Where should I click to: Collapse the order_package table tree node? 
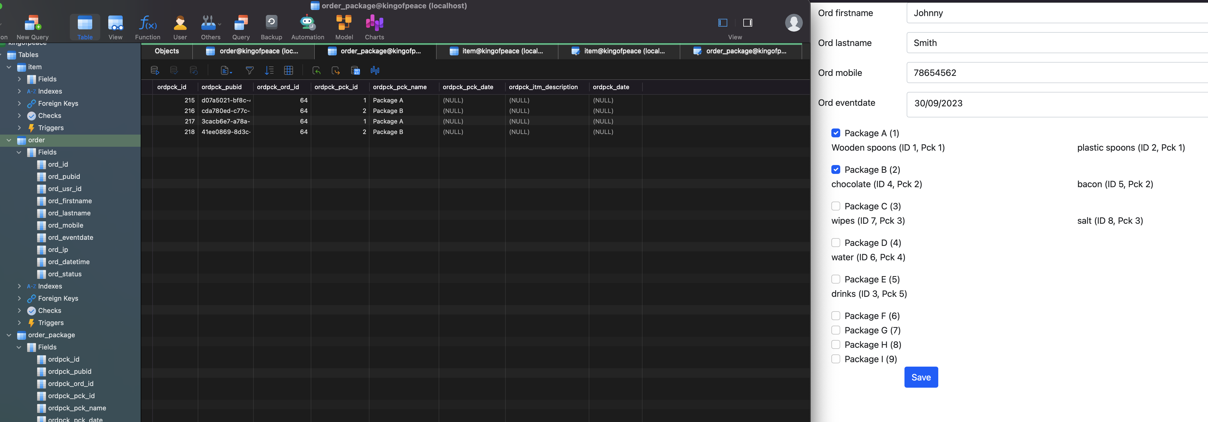[9, 335]
